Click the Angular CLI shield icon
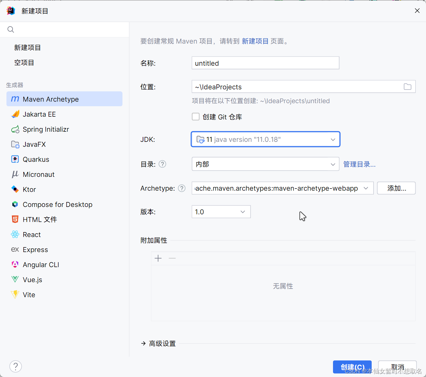 15,264
